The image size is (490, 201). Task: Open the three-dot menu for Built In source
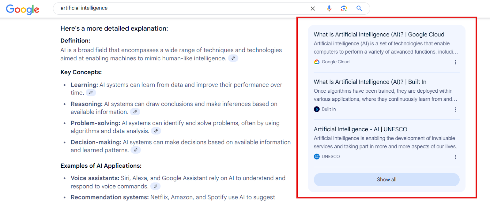tap(455, 110)
